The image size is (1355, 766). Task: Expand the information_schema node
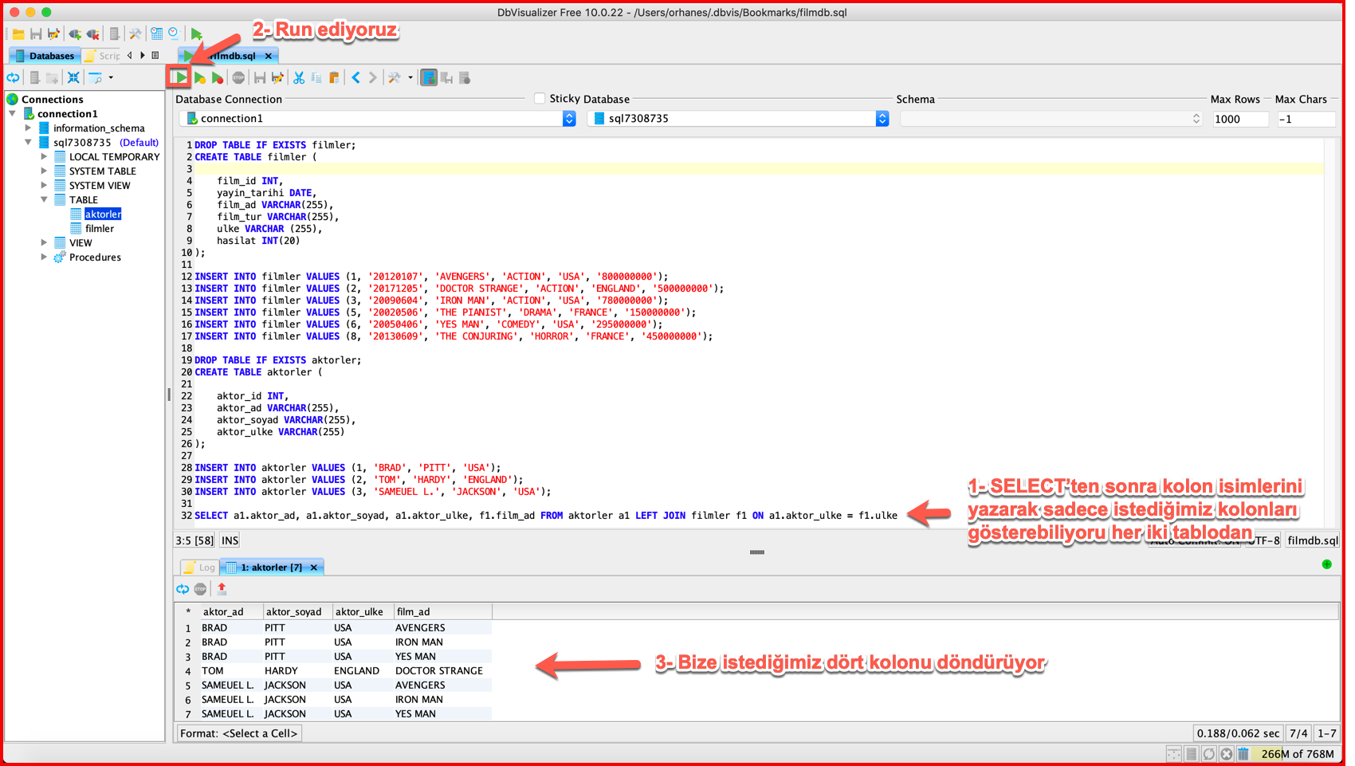click(28, 128)
